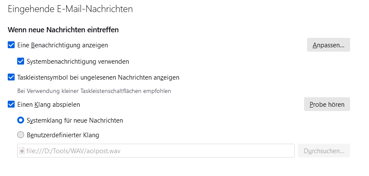Disable the 'Systembenachrichtigung verwenden' checkbox square
369x176 pixels.
tap(21, 61)
